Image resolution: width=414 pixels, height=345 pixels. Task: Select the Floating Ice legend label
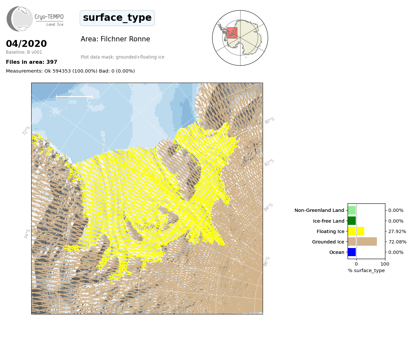[x=330, y=231]
